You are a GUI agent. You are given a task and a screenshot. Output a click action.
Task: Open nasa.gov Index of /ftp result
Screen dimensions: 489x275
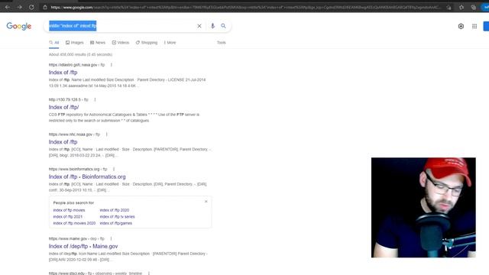[63, 73]
